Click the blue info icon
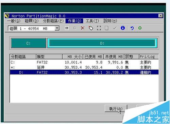This screenshot has height=124, width=170. coord(123,28)
